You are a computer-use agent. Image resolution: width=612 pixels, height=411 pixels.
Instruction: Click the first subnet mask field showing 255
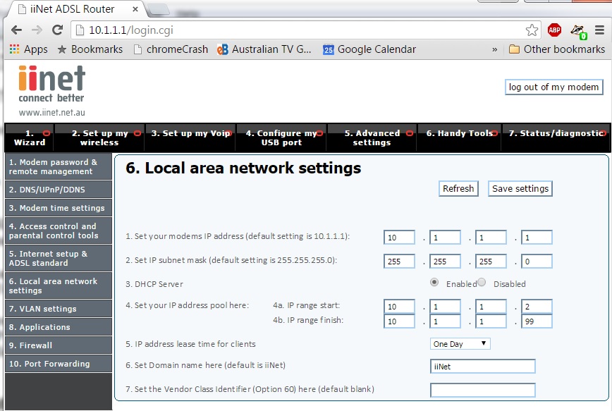point(399,262)
